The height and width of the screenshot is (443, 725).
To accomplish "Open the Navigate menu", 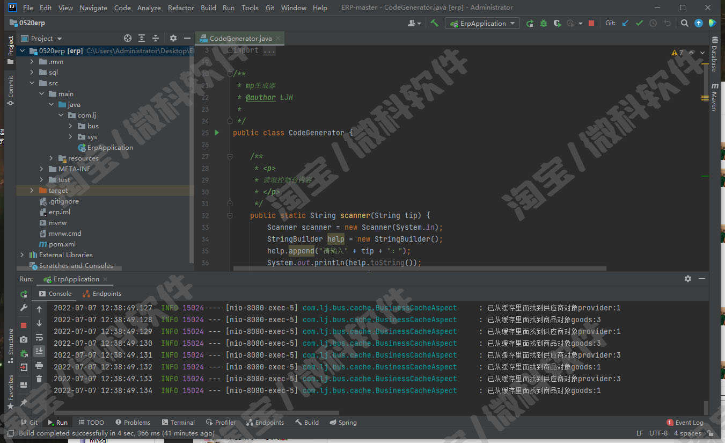I will [x=93, y=8].
